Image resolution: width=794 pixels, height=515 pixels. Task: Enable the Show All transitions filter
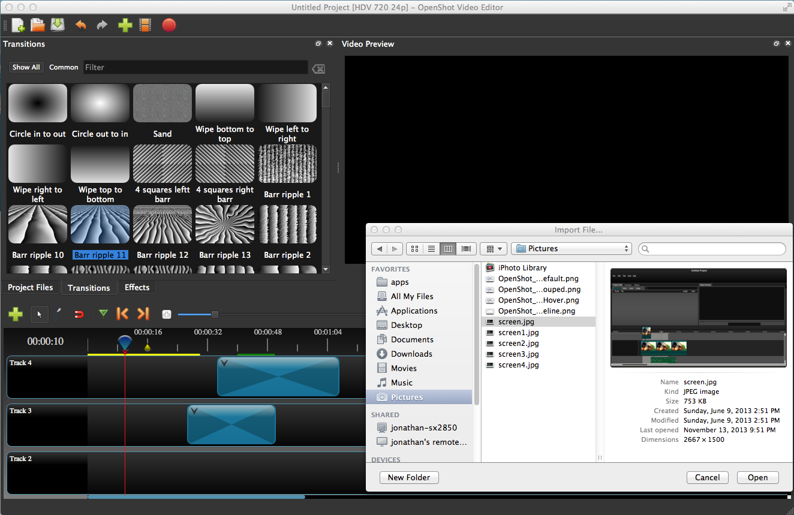tap(26, 67)
